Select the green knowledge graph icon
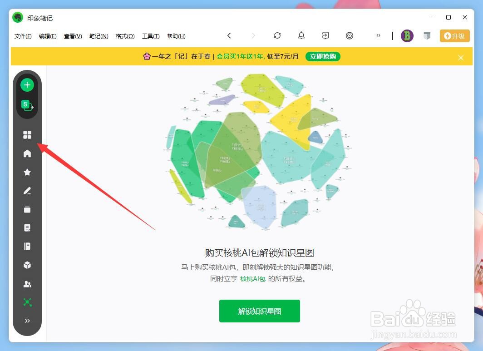The height and width of the screenshot is (351, 483). pos(27,302)
